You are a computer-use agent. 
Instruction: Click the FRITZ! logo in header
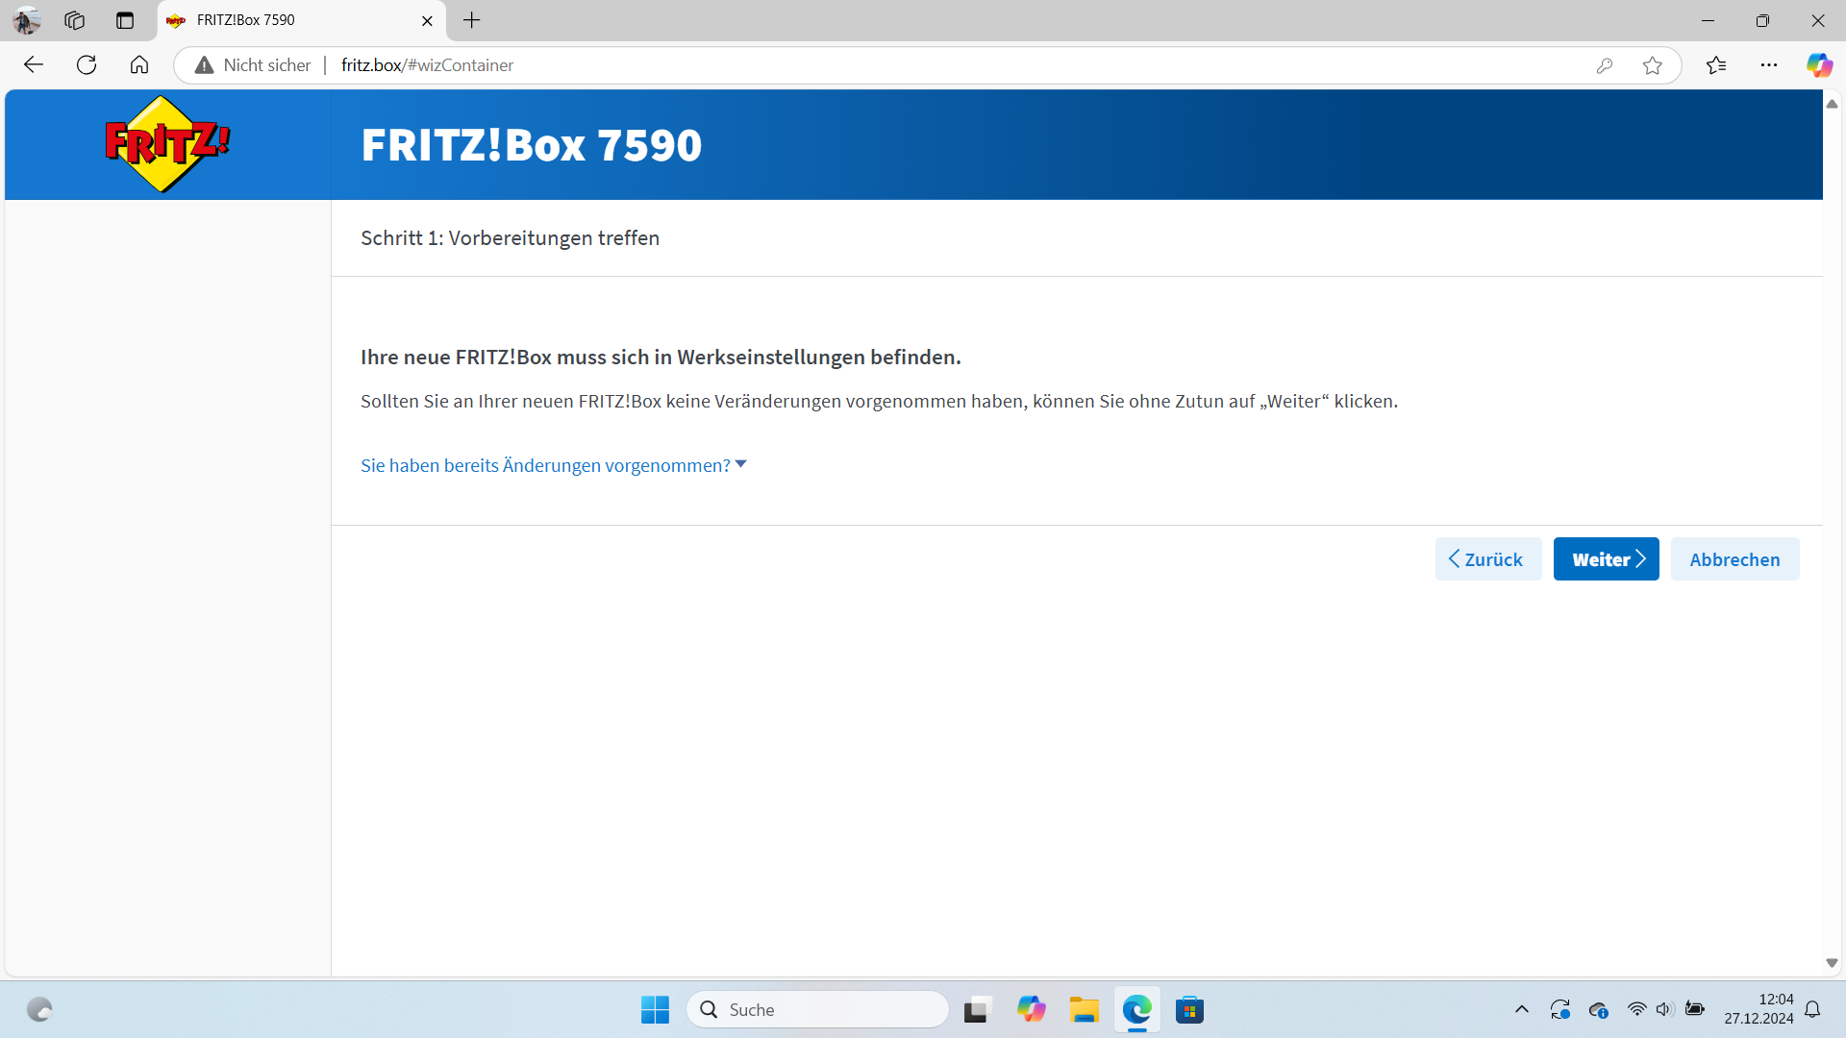(x=167, y=144)
